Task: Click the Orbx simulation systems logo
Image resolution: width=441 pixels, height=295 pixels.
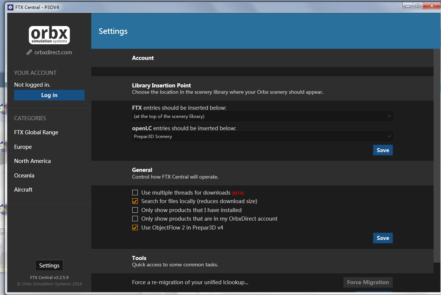Action: pos(49,35)
